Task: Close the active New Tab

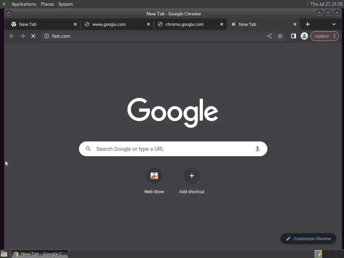Action: pos(295,24)
